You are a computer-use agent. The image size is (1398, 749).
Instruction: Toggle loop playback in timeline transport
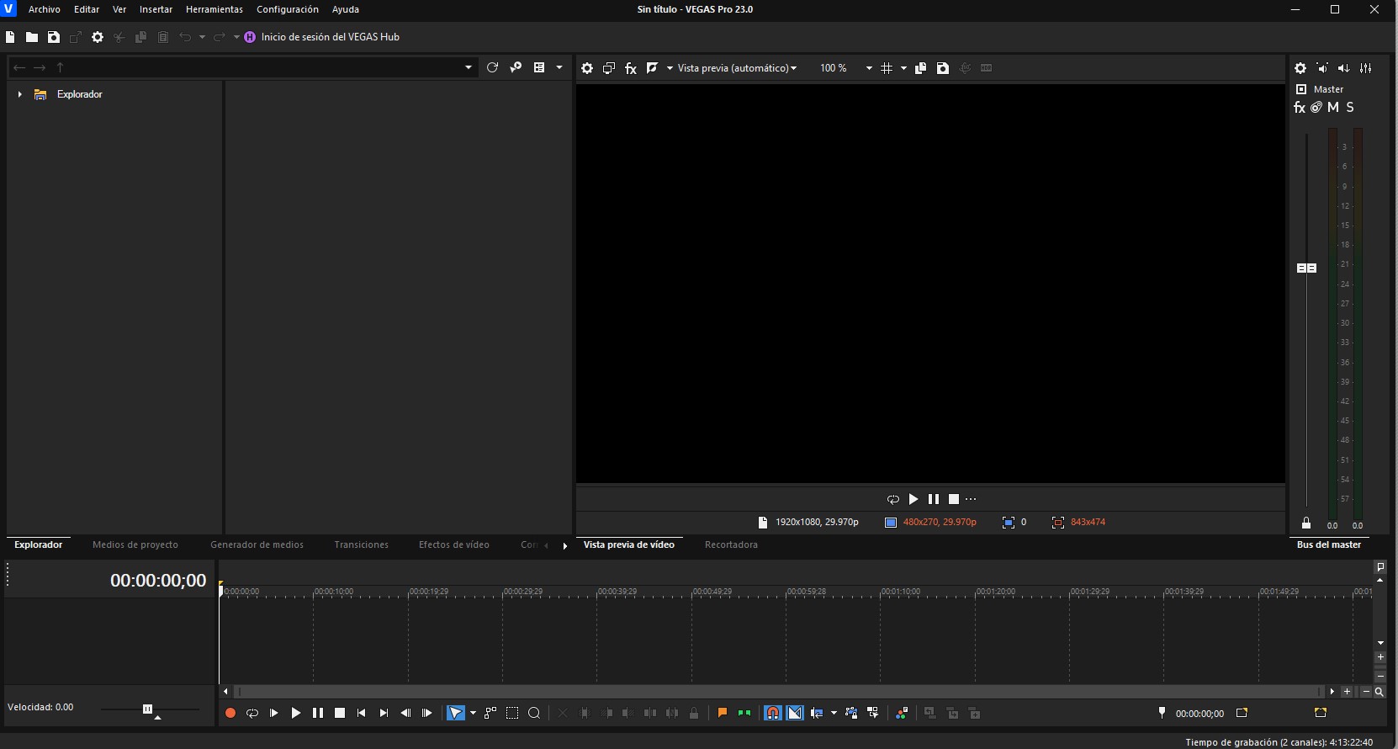[x=252, y=713]
